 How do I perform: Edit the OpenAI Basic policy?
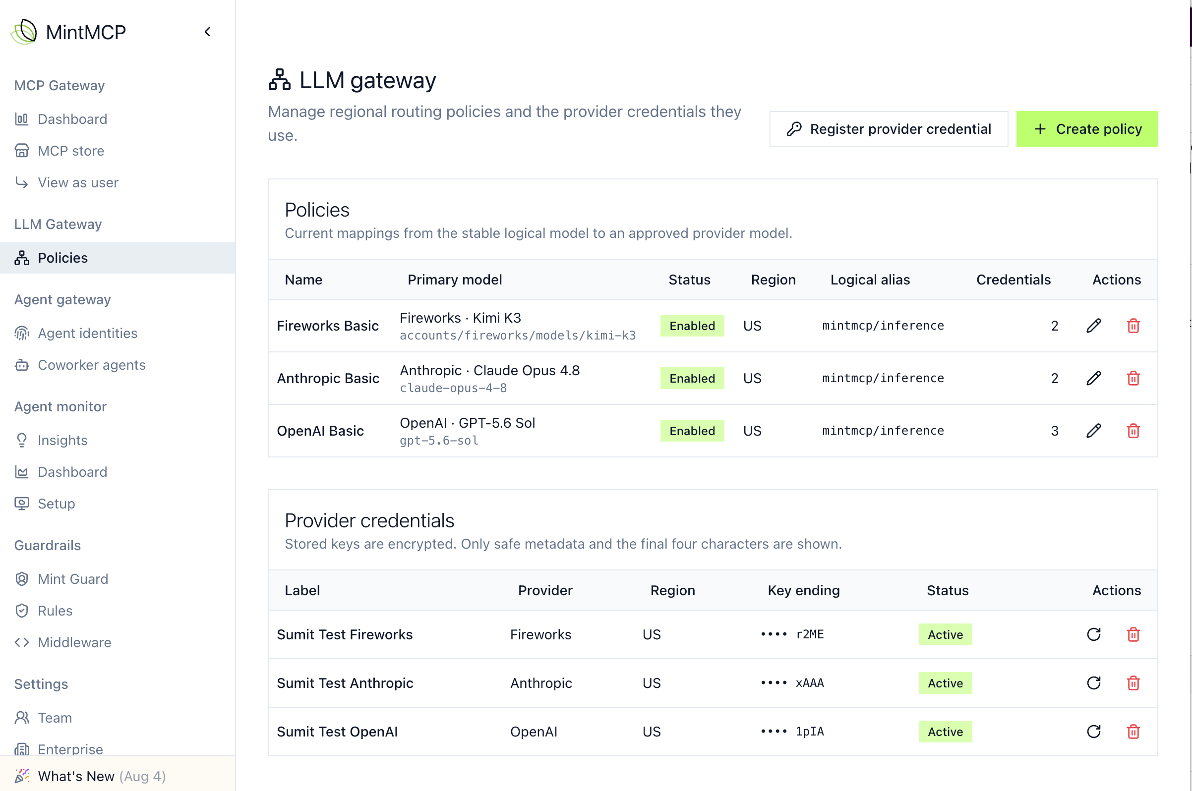1094,431
